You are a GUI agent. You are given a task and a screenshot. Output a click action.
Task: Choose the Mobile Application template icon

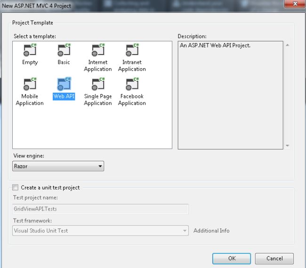(x=30, y=84)
